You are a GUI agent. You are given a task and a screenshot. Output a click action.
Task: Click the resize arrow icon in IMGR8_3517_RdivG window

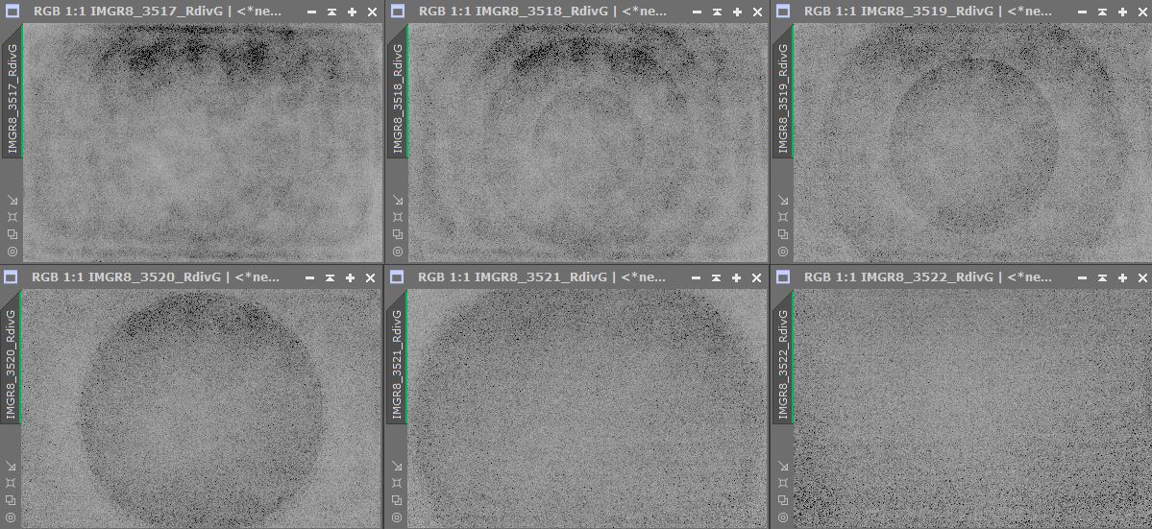pyautogui.click(x=12, y=200)
